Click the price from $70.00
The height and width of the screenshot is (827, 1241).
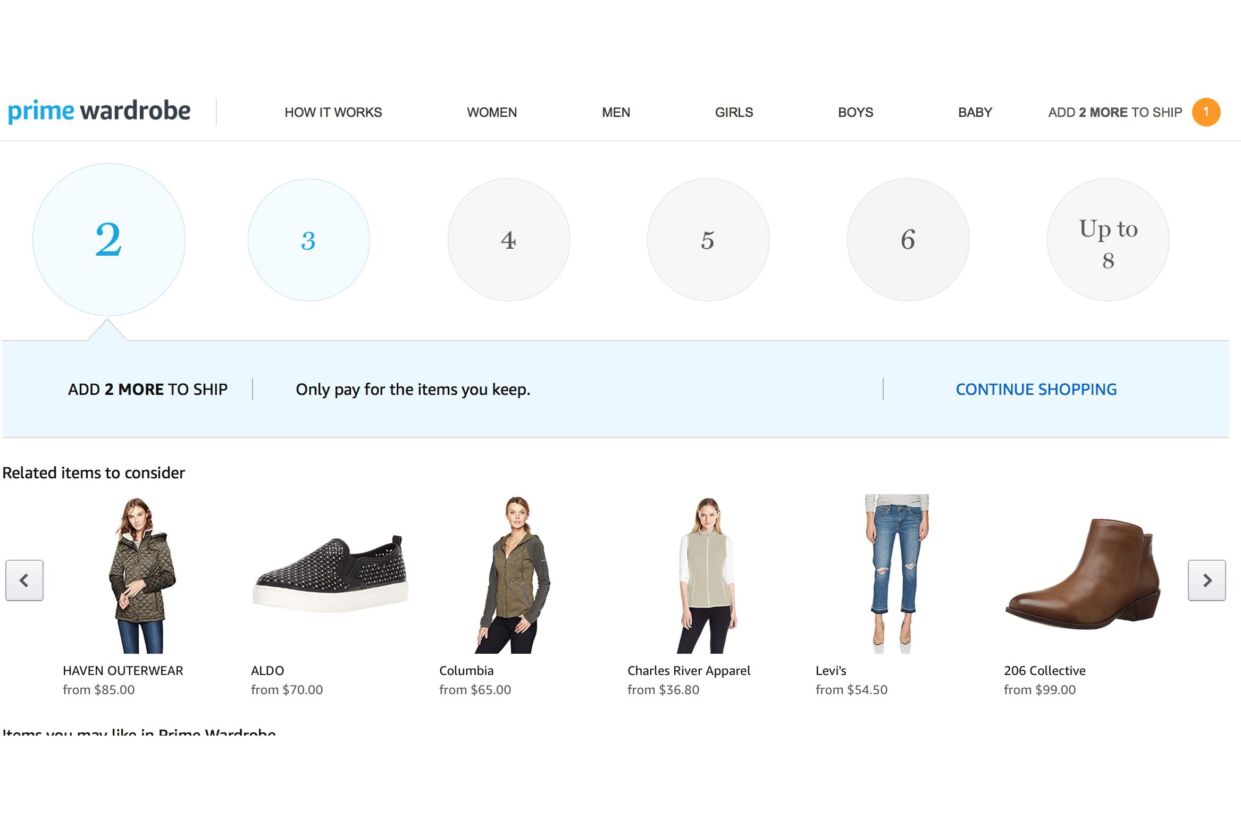click(x=287, y=689)
